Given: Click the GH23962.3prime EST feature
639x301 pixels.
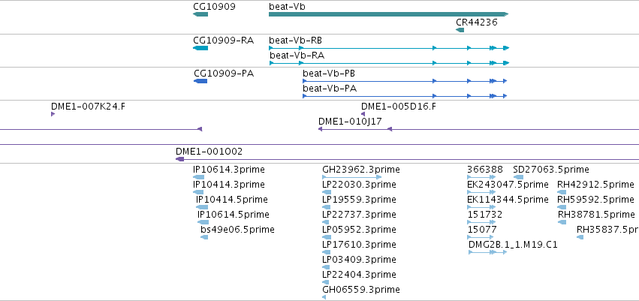Looking at the screenshot, I should click(x=352, y=177).
